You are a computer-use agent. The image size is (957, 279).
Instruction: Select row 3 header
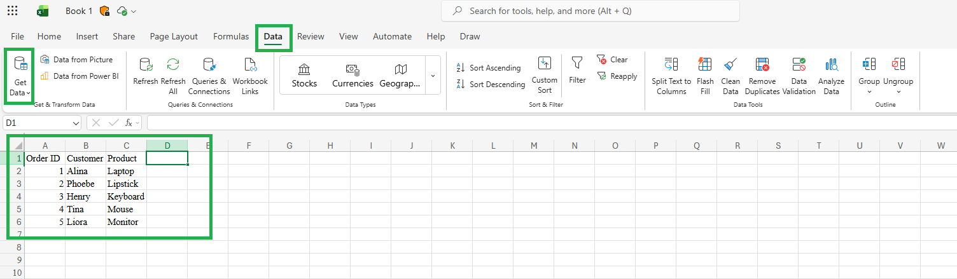[x=18, y=184]
